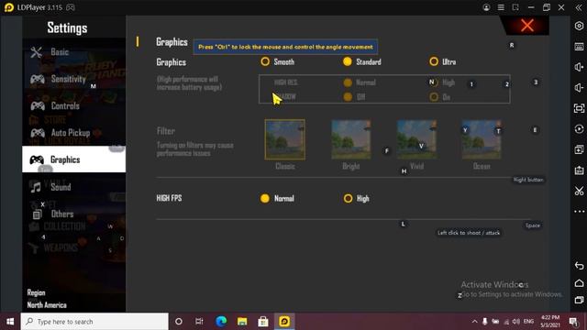Open LDPlayer settings gear in side toolbar
The width and height of the screenshot is (587, 330).
click(579, 26)
